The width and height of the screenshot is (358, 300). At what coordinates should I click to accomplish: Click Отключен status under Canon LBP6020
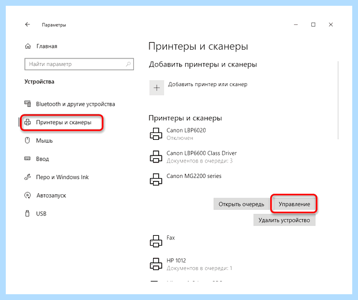pyautogui.click(x=180, y=138)
